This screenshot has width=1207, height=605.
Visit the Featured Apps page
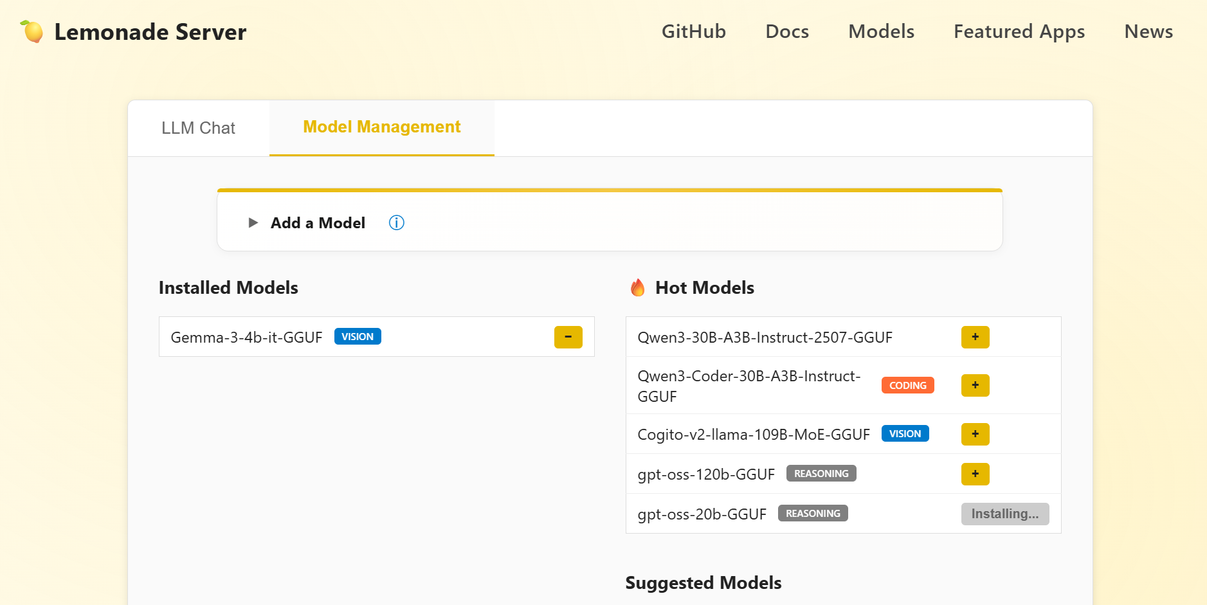[1019, 32]
